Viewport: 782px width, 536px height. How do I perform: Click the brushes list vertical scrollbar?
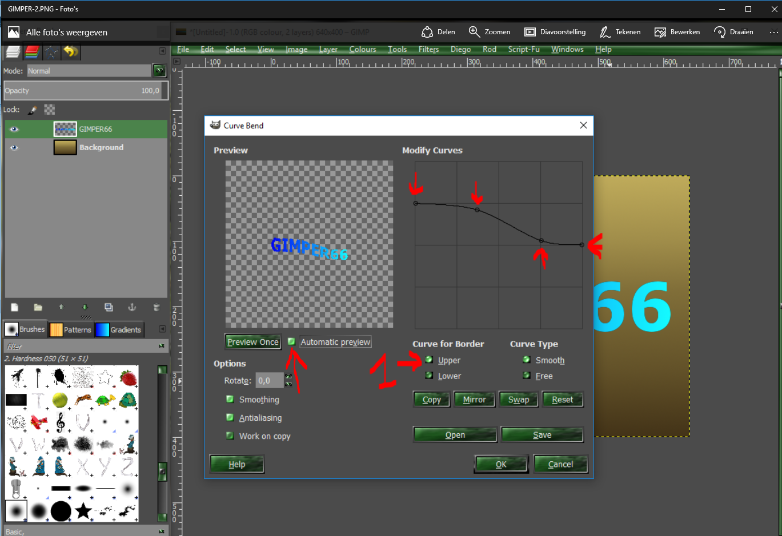[x=162, y=444]
